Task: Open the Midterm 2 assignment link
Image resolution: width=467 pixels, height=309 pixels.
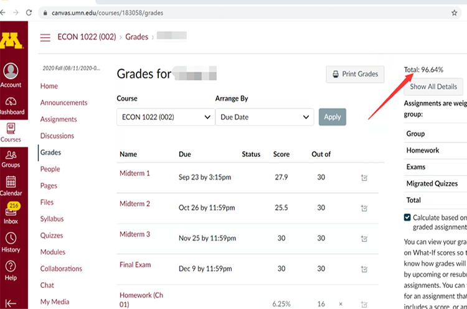Action: [x=134, y=204]
